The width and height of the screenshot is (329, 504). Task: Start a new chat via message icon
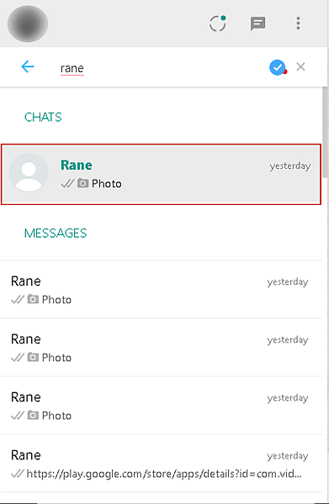click(257, 24)
